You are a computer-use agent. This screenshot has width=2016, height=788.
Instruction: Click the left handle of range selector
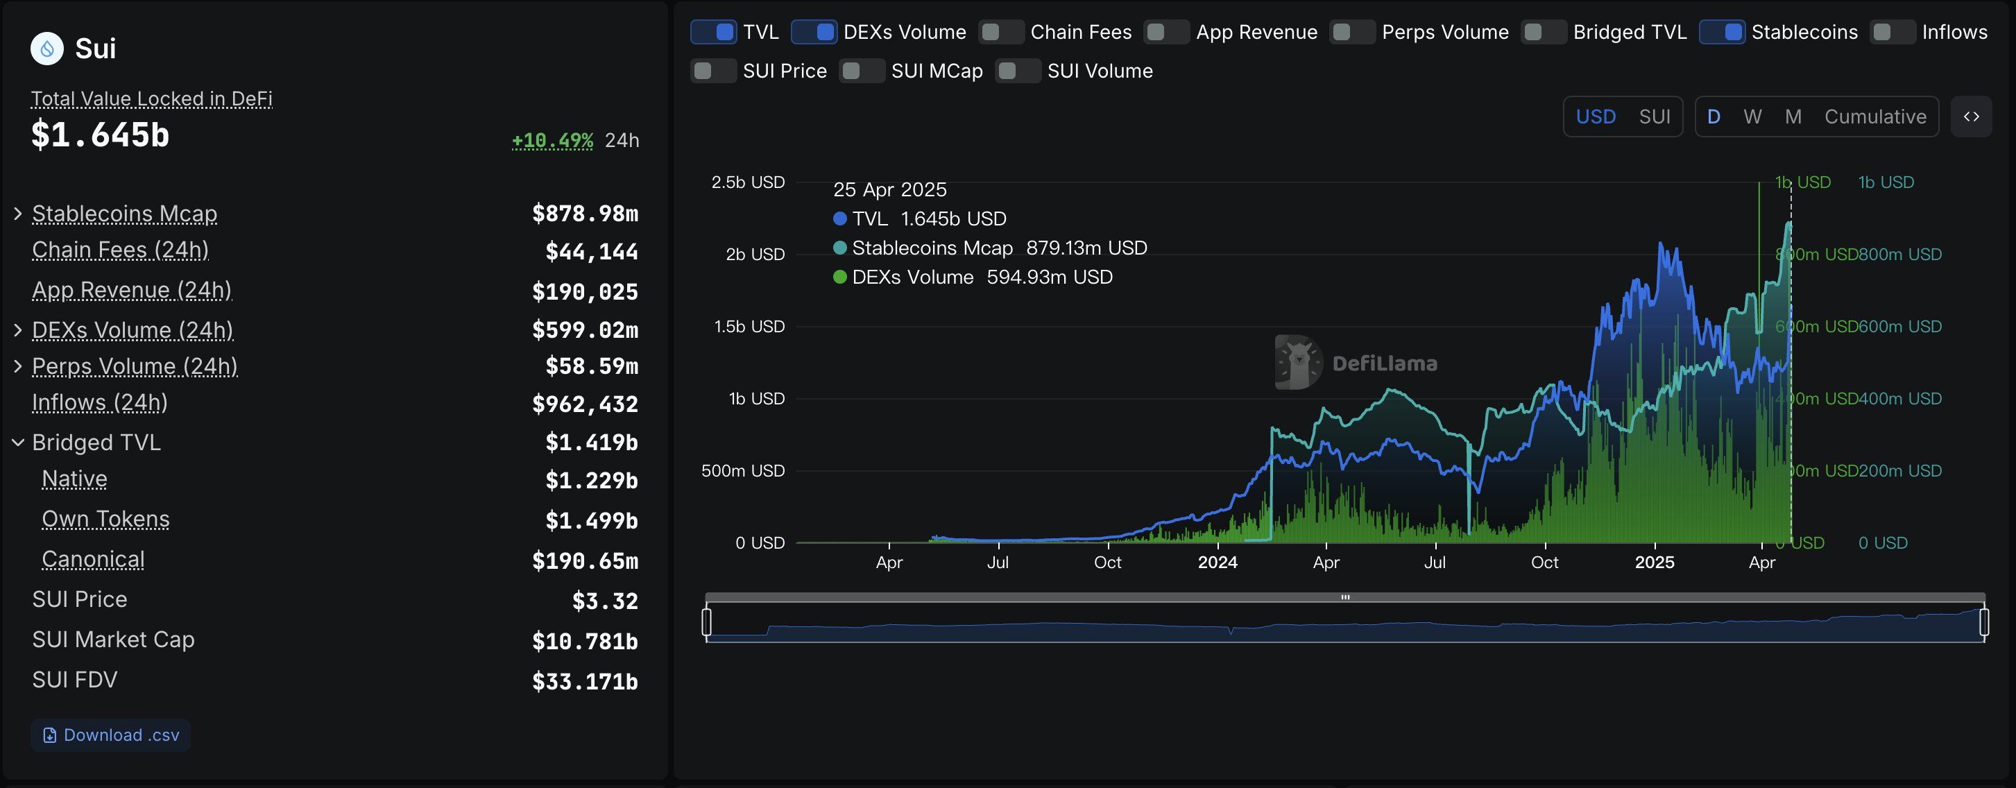707,622
